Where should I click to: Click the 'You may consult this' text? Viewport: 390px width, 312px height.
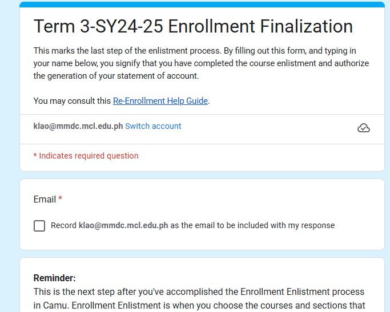[x=72, y=101]
